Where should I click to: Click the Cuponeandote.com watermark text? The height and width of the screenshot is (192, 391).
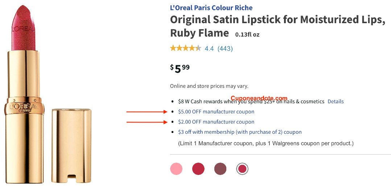pos(259,98)
